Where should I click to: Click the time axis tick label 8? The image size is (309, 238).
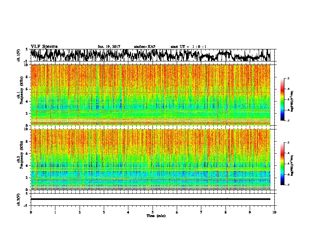(x=226, y=212)
